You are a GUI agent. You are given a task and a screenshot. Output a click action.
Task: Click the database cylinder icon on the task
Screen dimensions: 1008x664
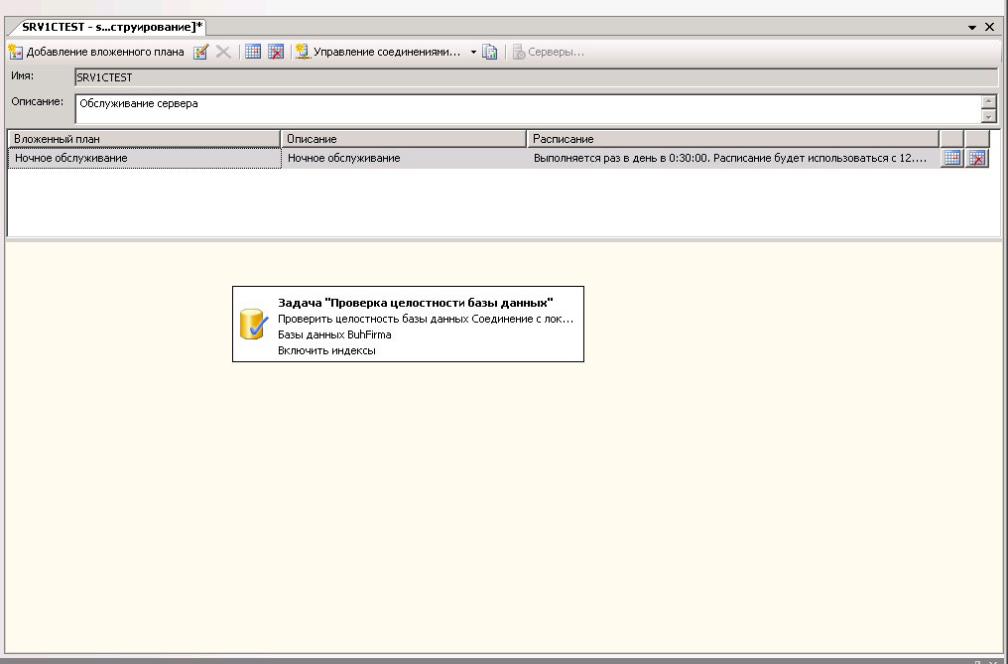point(254,325)
